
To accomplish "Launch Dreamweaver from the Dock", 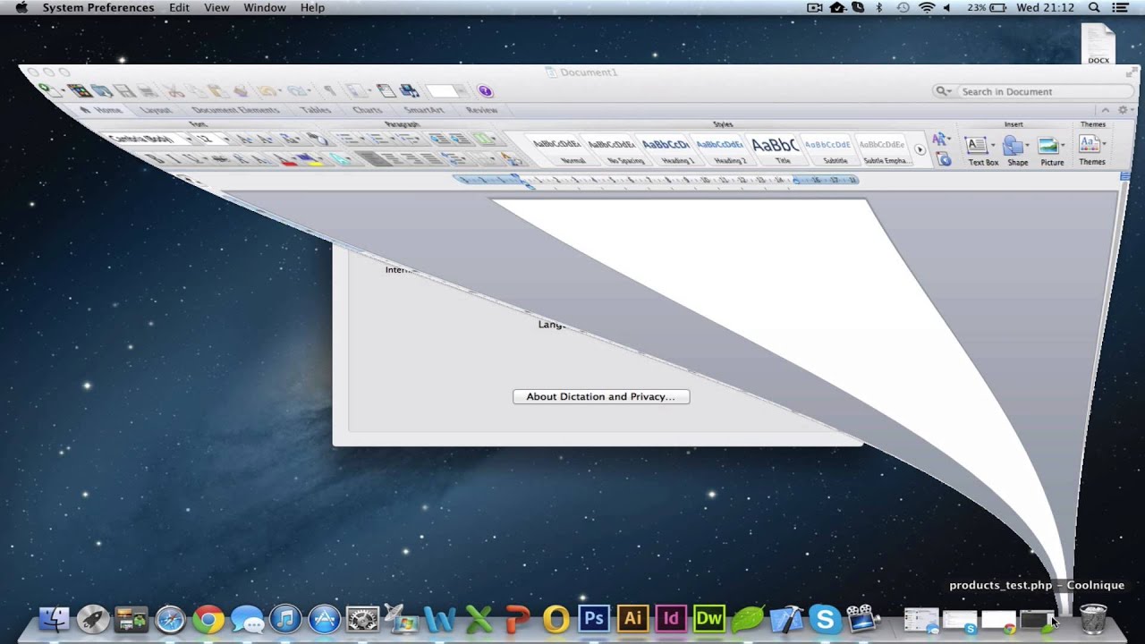I will pyautogui.click(x=709, y=618).
